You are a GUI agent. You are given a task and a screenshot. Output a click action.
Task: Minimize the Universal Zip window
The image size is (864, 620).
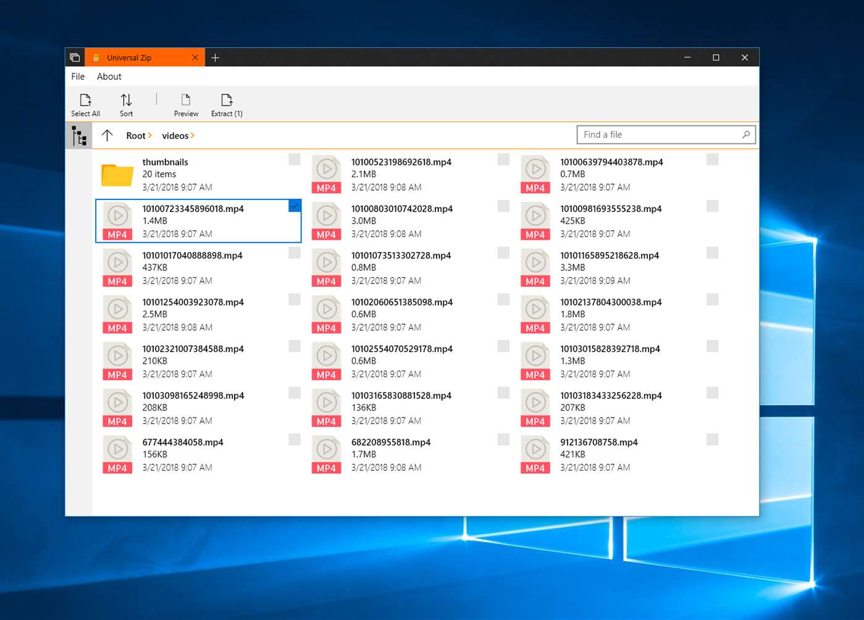pyautogui.click(x=687, y=57)
